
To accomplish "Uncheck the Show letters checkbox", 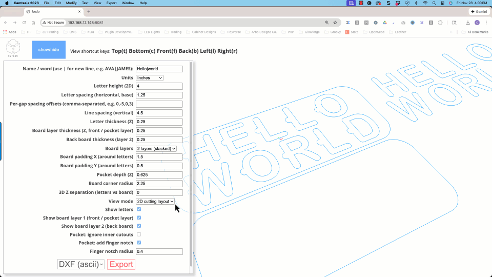I will click(139, 209).
